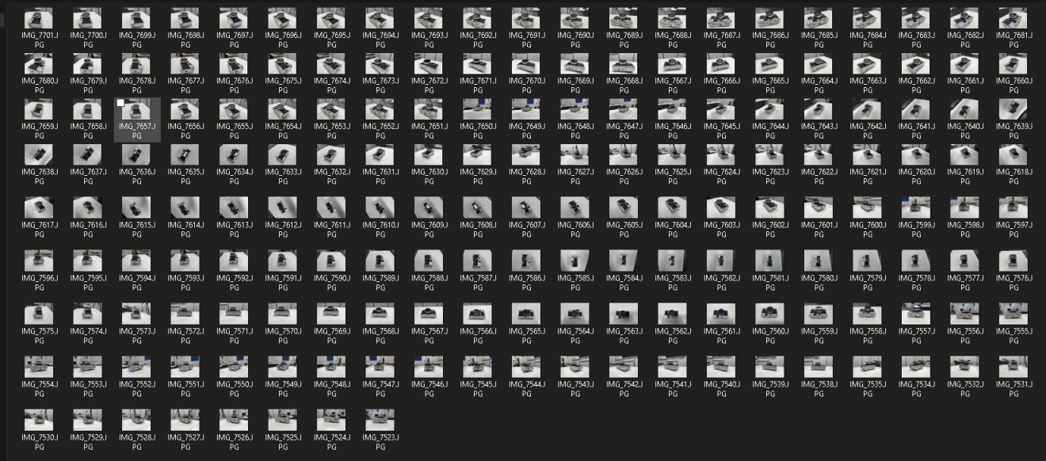Select the IMG_7691.JPG thumbnail
1046x461 pixels.
[526, 19]
